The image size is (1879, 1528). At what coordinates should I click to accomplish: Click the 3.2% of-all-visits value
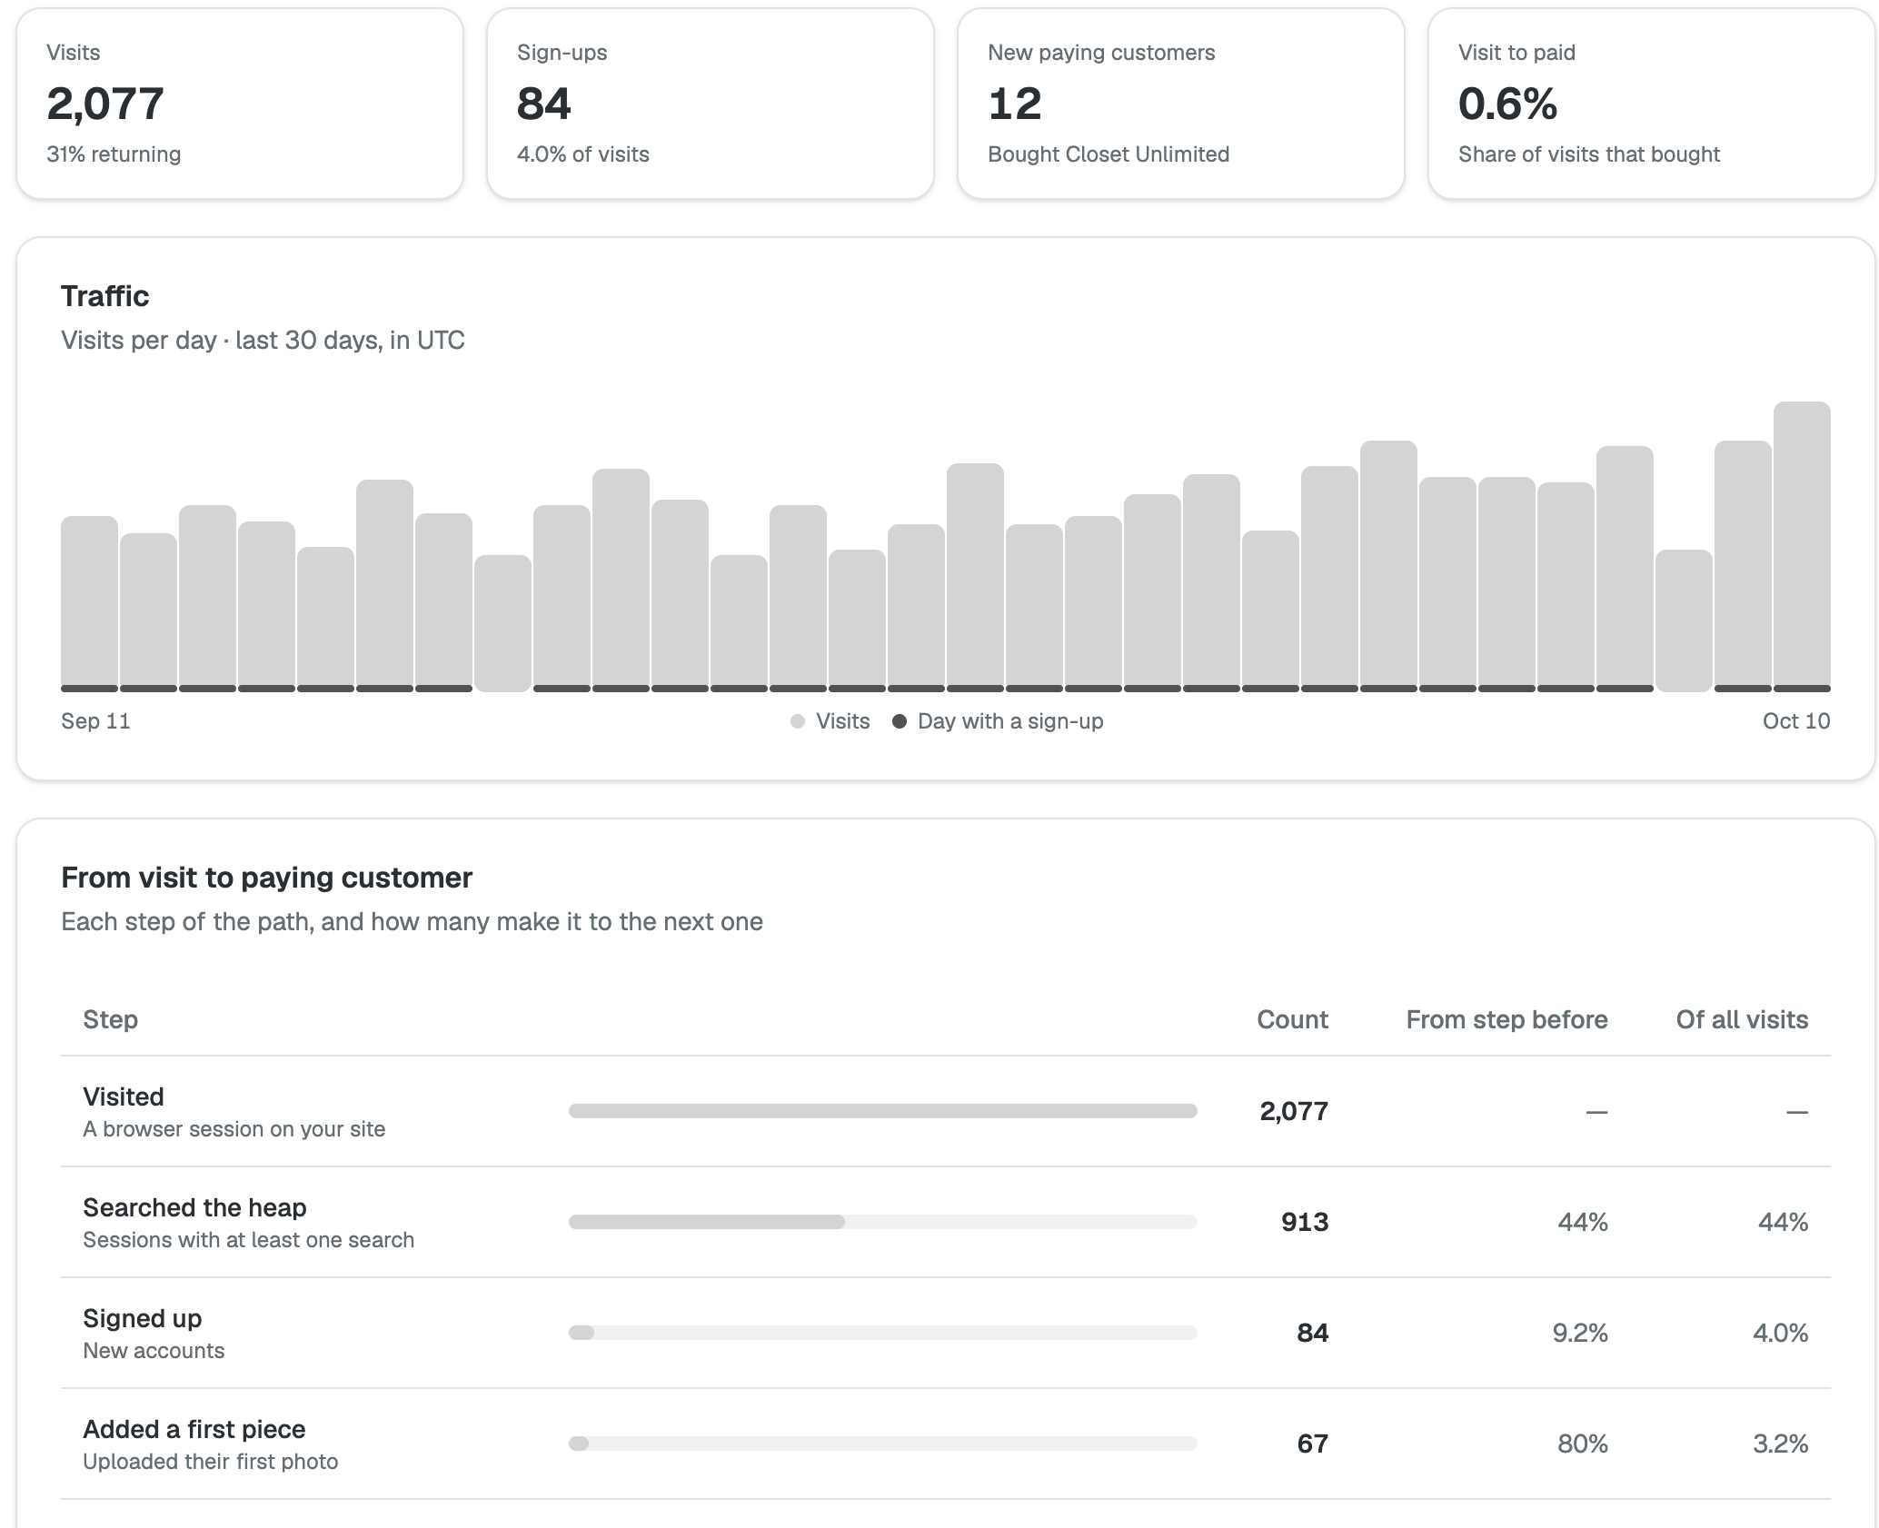coord(1781,1444)
